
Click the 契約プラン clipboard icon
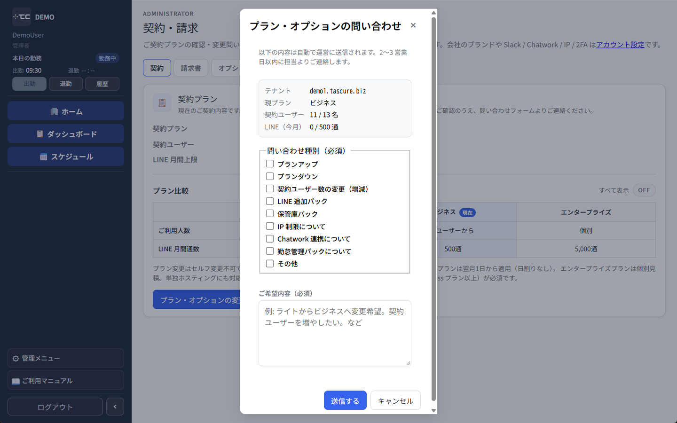click(162, 103)
